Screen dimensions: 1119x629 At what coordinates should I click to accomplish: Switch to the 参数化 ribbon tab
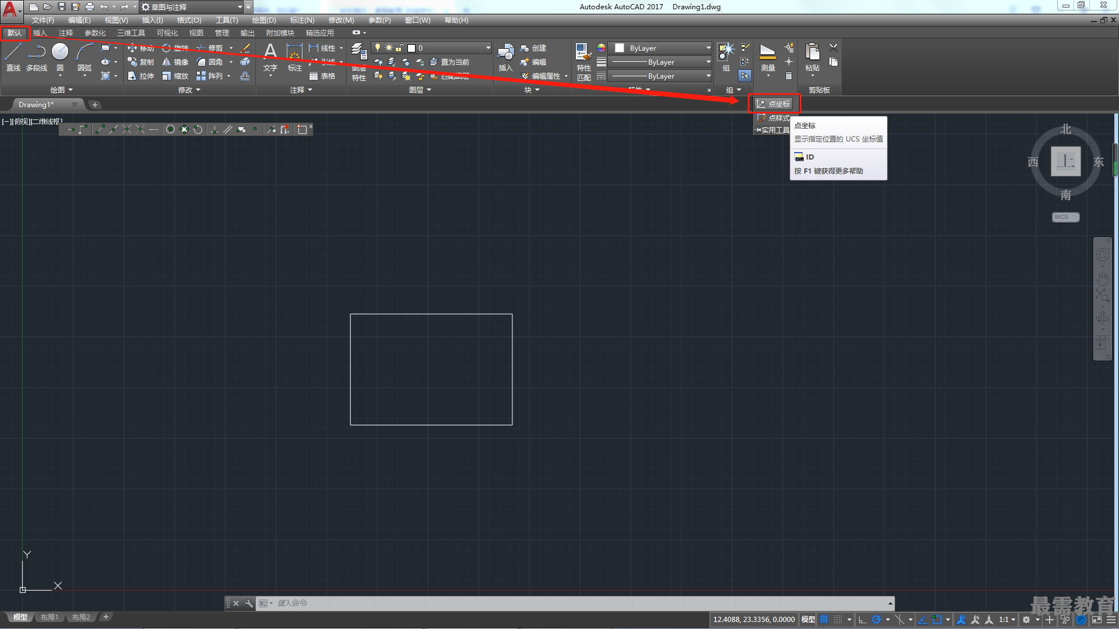[x=95, y=33]
